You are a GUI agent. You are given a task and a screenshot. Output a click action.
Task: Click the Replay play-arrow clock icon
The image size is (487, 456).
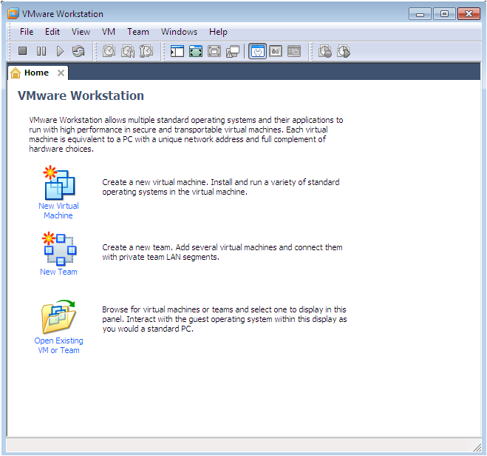344,51
